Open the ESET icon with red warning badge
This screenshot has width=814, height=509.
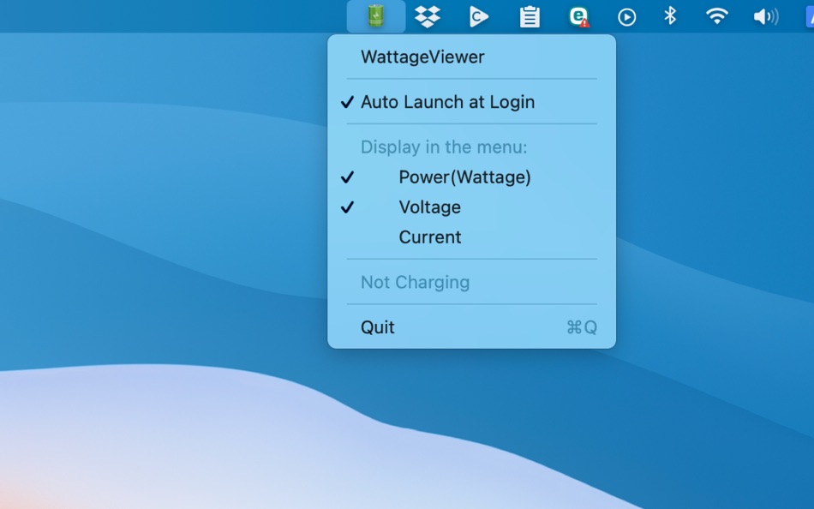[579, 16]
